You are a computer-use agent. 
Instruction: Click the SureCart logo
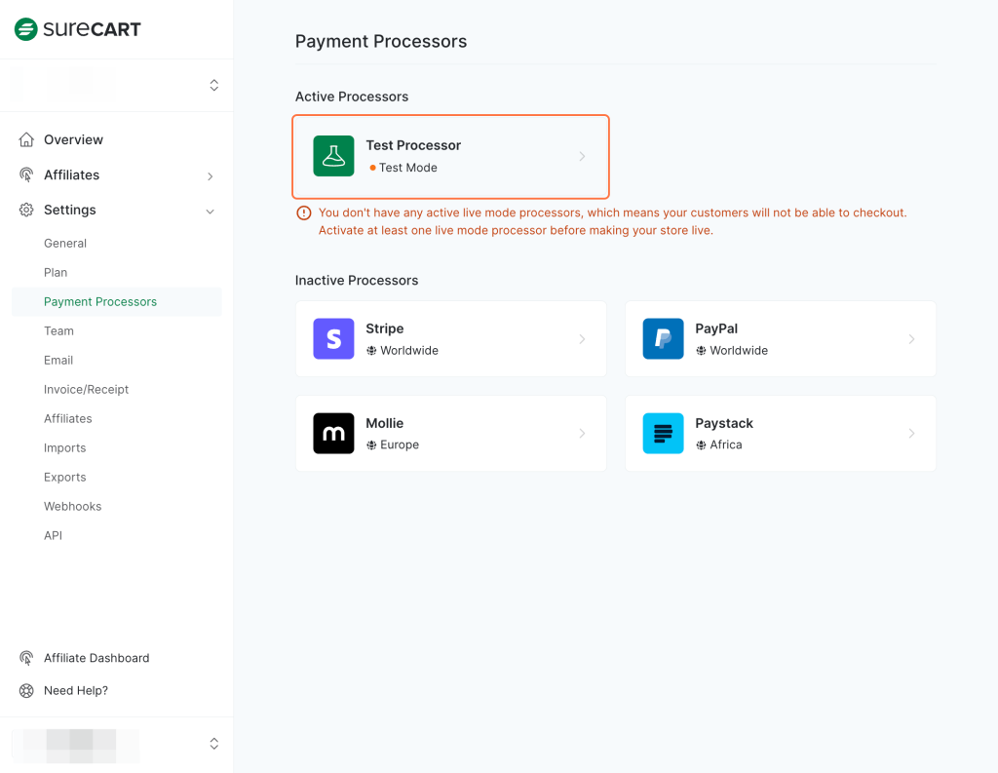pos(76,29)
